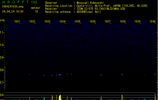Click the 0.7 kHz frequency label
This screenshot has height=100, width=158.
pos(2,82)
